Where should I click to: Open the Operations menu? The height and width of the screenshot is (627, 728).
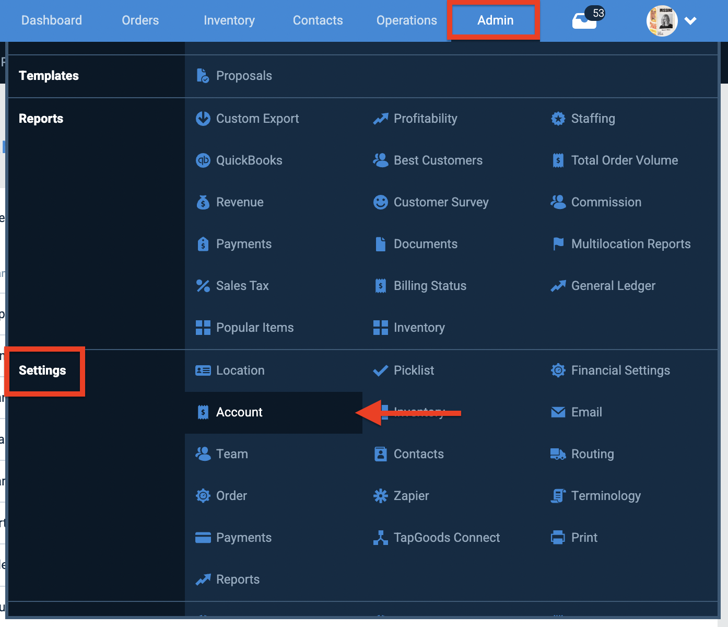tap(407, 20)
